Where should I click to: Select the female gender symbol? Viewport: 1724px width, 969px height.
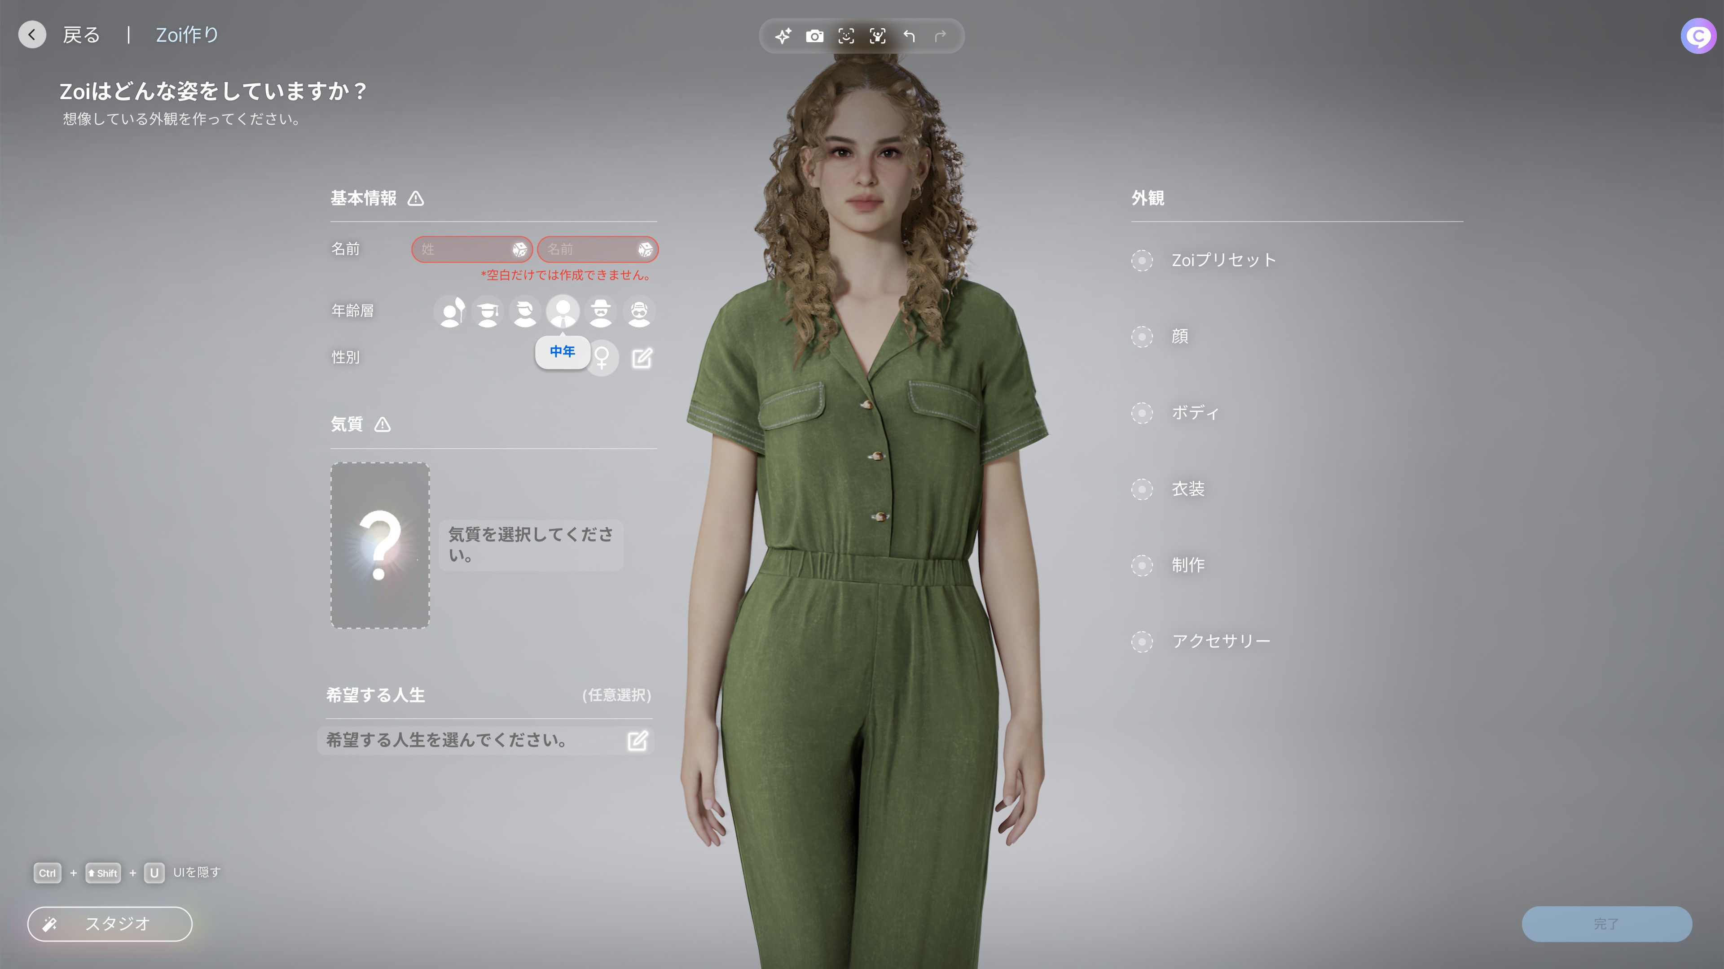point(603,358)
